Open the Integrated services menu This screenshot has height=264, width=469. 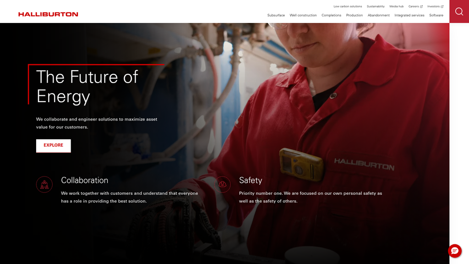409,15
